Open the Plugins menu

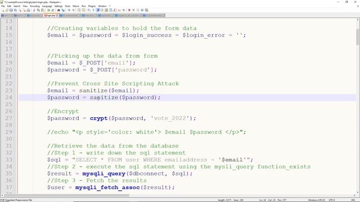(x=92, y=6)
